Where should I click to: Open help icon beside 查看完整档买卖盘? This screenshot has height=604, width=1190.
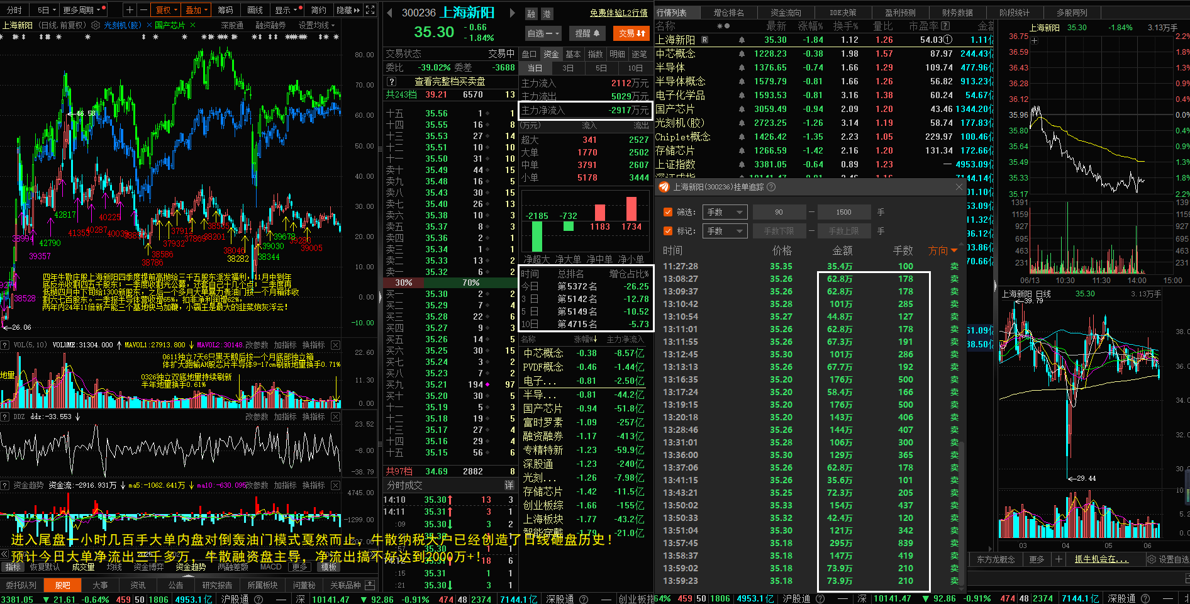point(391,82)
